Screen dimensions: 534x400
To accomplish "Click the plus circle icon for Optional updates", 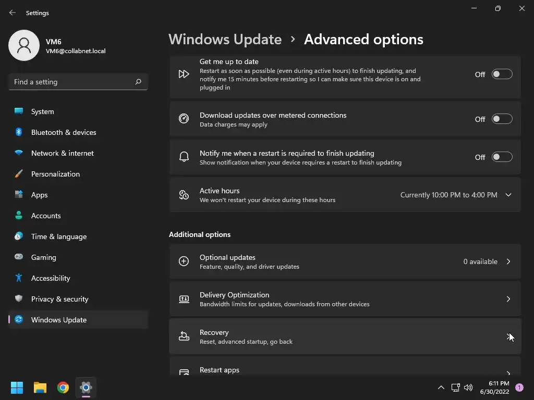I will pyautogui.click(x=184, y=261).
